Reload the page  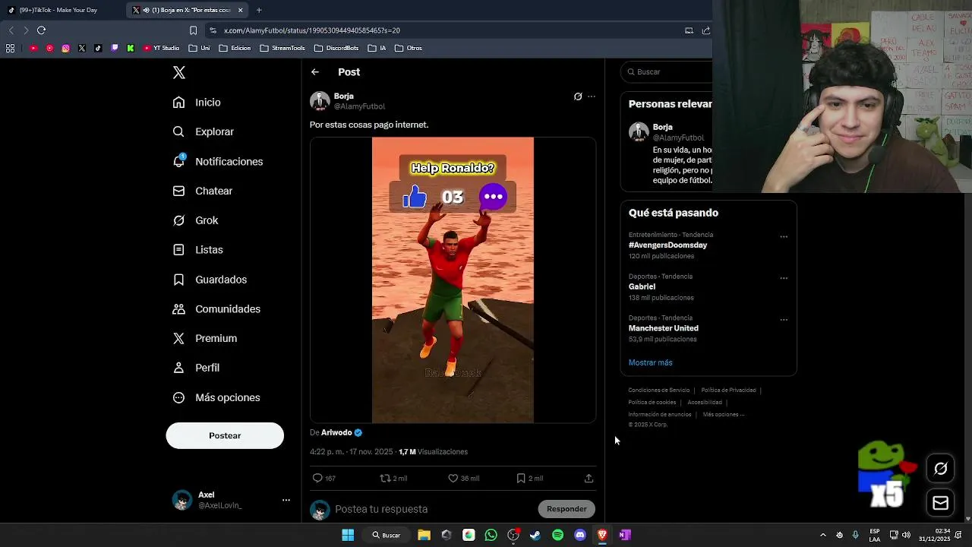coord(41,30)
